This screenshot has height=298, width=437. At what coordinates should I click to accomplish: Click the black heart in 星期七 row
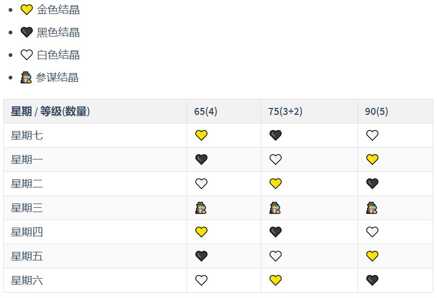(275, 135)
